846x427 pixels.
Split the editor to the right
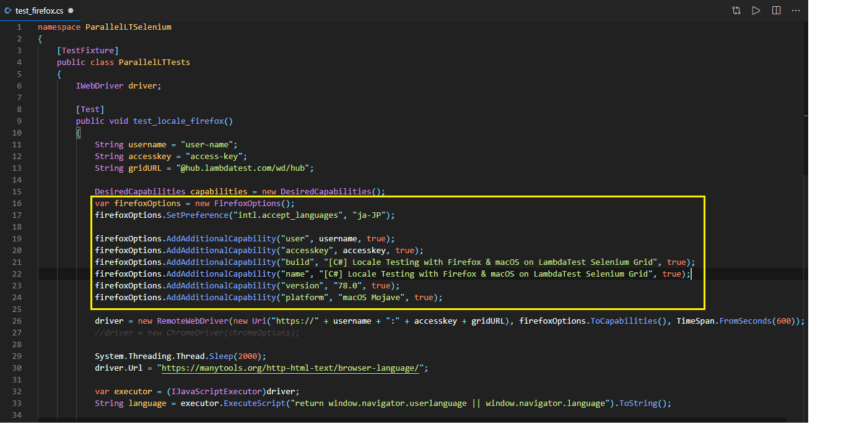pyautogui.click(x=776, y=11)
